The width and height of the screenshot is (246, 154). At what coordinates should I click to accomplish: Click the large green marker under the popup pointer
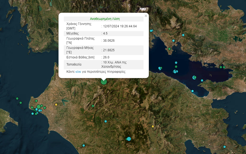pyautogui.click(x=104, y=82)
